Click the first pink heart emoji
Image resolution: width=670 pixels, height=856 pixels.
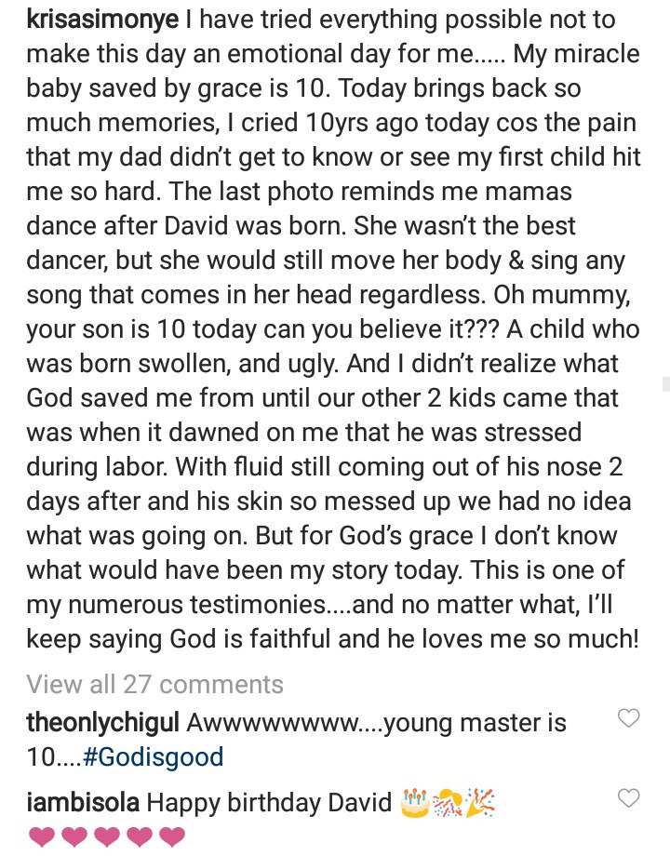click(42, 836)
